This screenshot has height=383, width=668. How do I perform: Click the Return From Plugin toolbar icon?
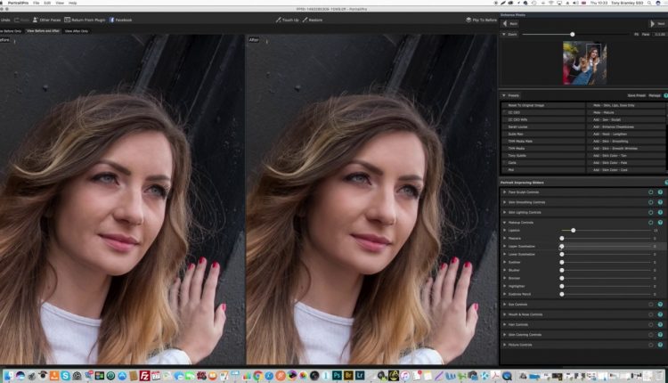tap(68, 20)
